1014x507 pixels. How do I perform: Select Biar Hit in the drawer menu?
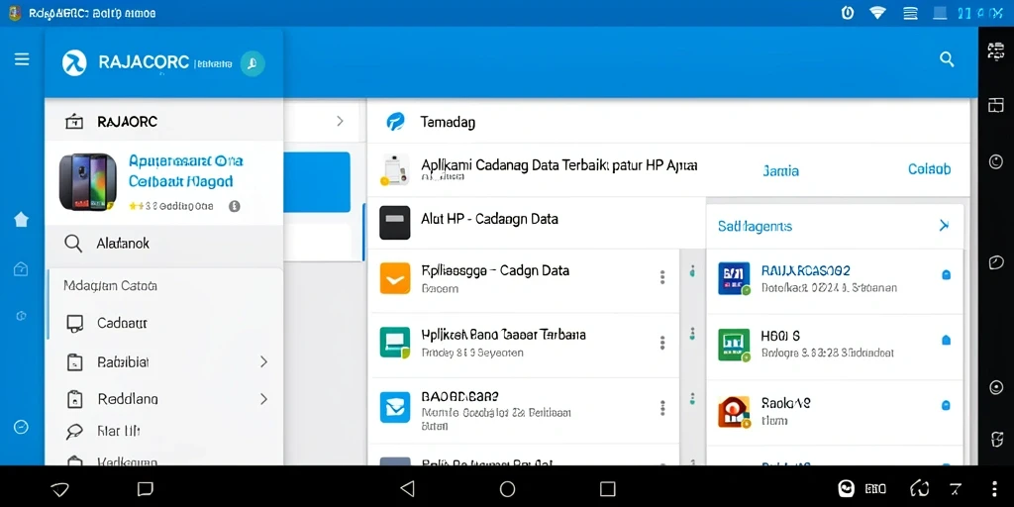point(164,432)
